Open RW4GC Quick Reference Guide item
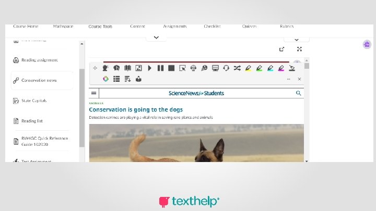376x211 pixels. 44,141
